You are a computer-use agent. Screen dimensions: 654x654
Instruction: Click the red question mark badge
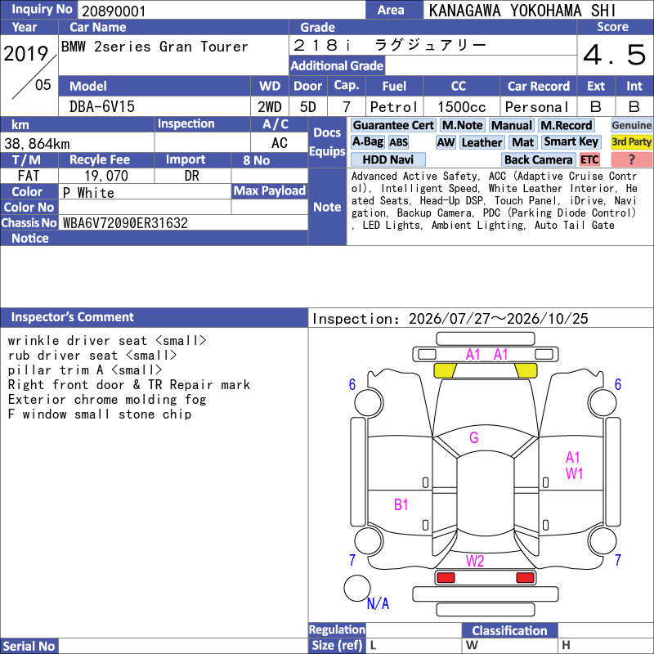click(x=631, y=159)
